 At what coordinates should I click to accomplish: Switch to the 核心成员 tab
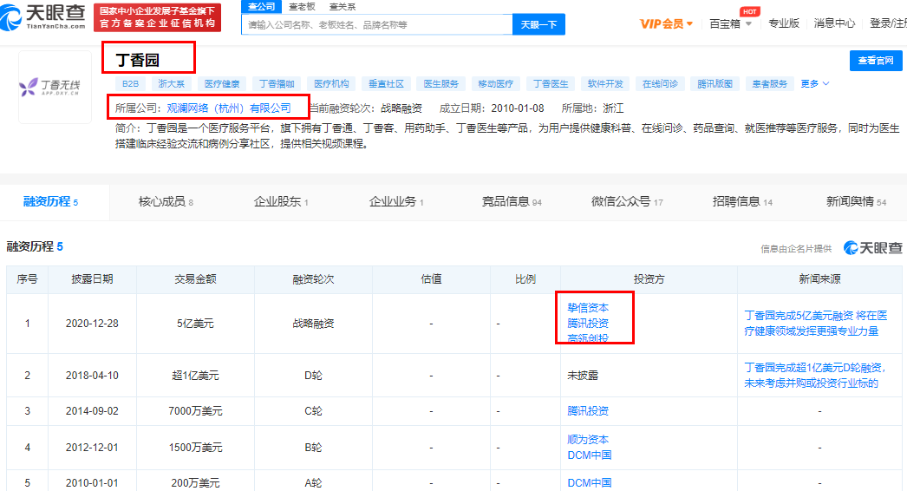[166, 201]
